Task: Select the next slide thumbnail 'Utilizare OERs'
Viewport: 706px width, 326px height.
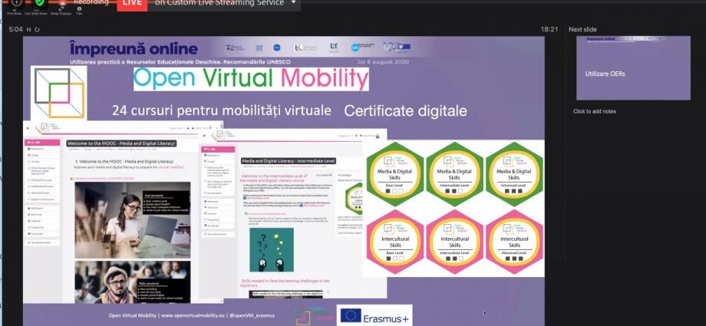Action: coord(633,68)
